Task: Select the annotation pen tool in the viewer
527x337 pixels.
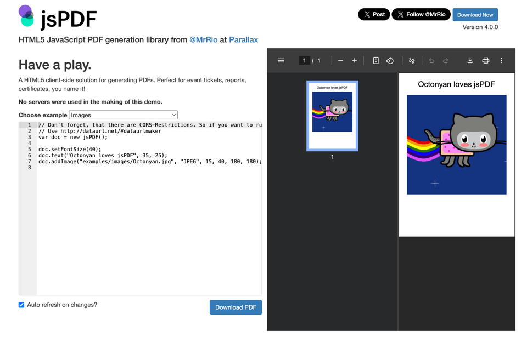Action: click(412, 60)
